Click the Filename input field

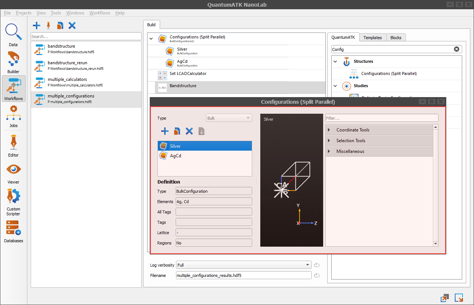[x=244, y=275]
